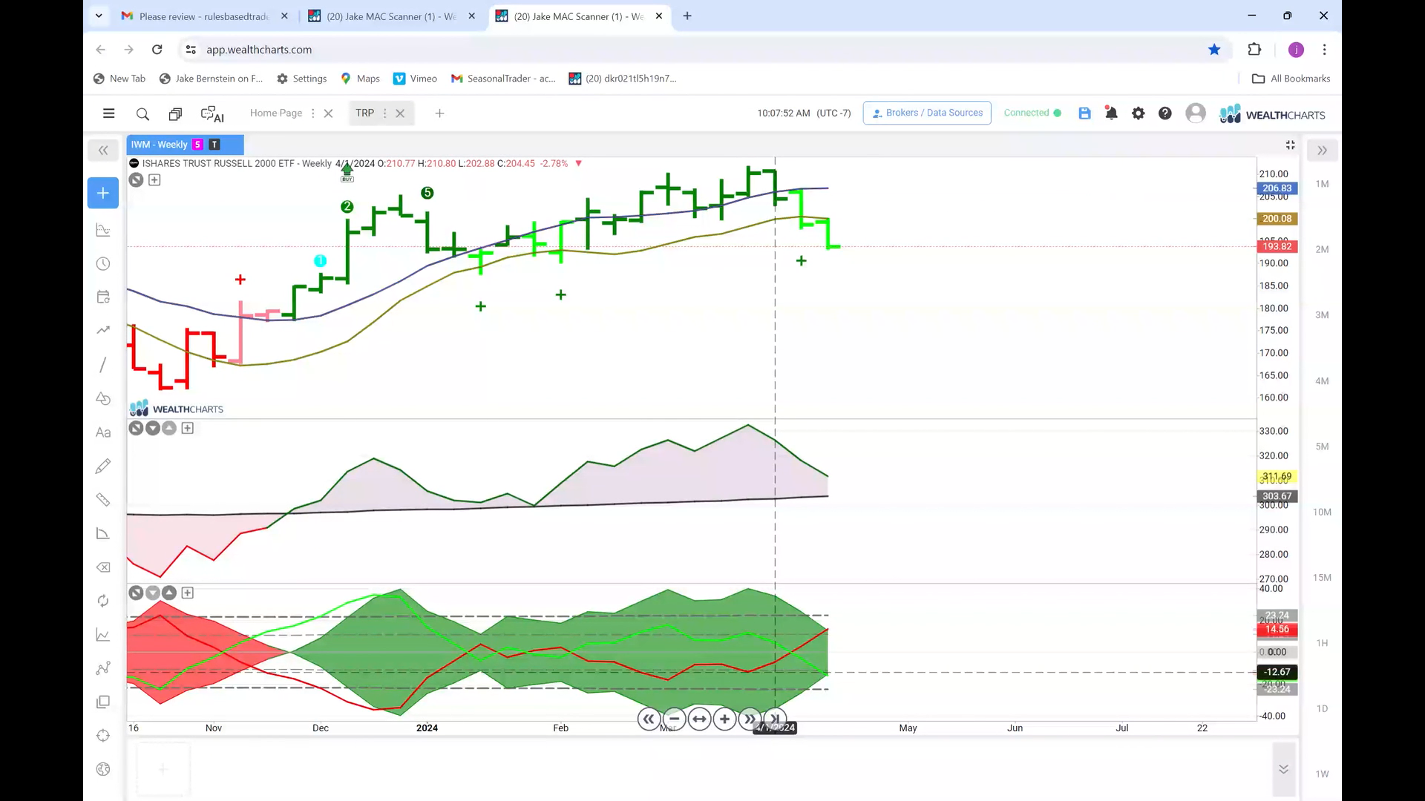This screenshot has width=1425, height=801.
Task: Open the TRP tab options menu
Action: pyautogui.click(x=384, y=113)
